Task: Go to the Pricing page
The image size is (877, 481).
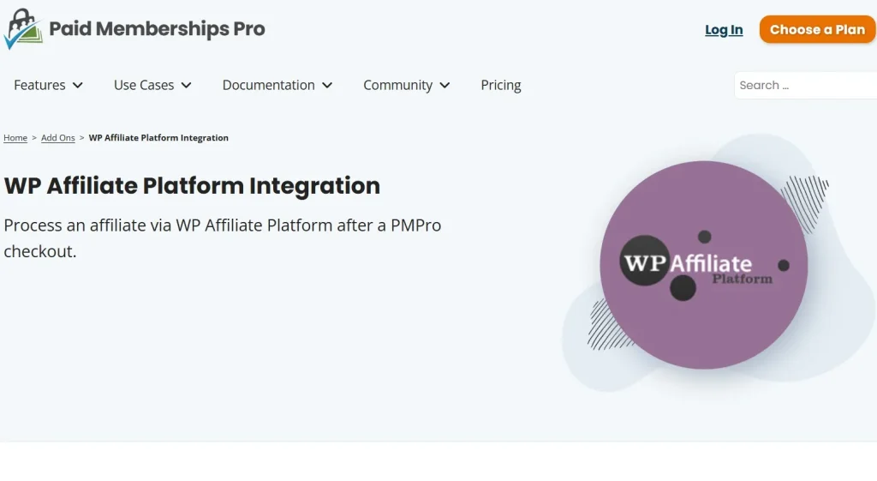Action: [x=501, y=85]
